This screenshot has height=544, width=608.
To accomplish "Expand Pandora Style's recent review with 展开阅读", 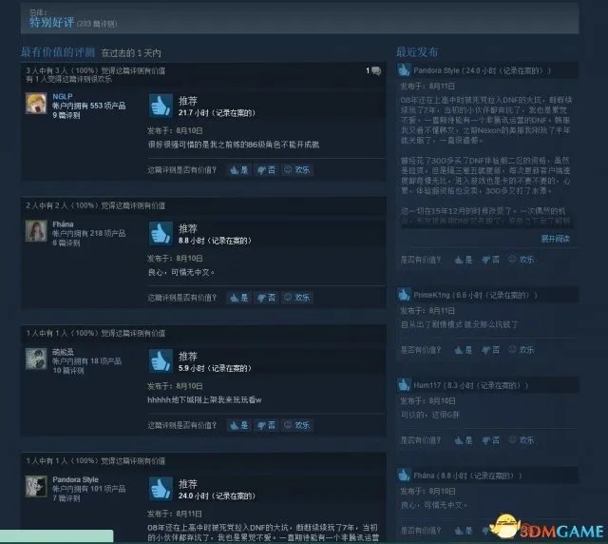I will [x=555, y=239].
